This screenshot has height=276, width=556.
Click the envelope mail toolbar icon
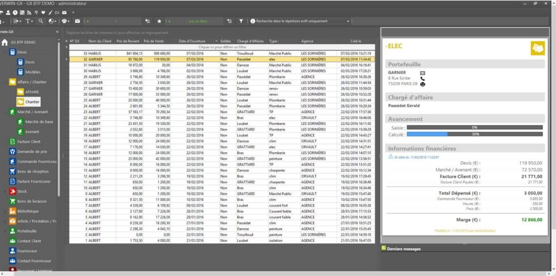click(x=77, y=21)
